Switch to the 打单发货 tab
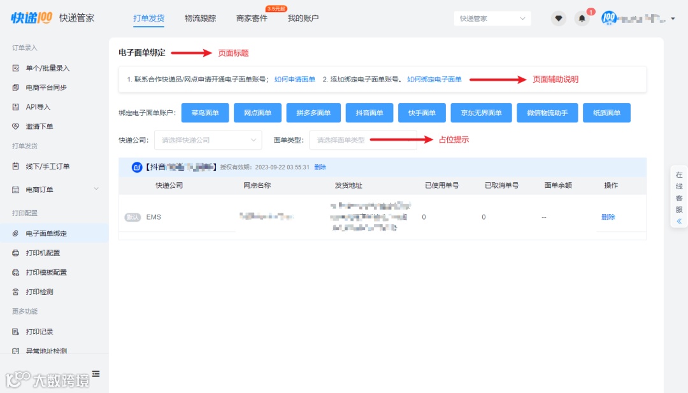Image resolution: width=688 pixels, height=393 pixels. [148, 18]
